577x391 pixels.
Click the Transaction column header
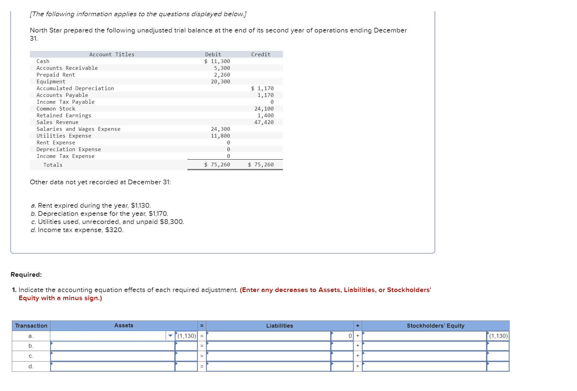(x=31, y=326)
